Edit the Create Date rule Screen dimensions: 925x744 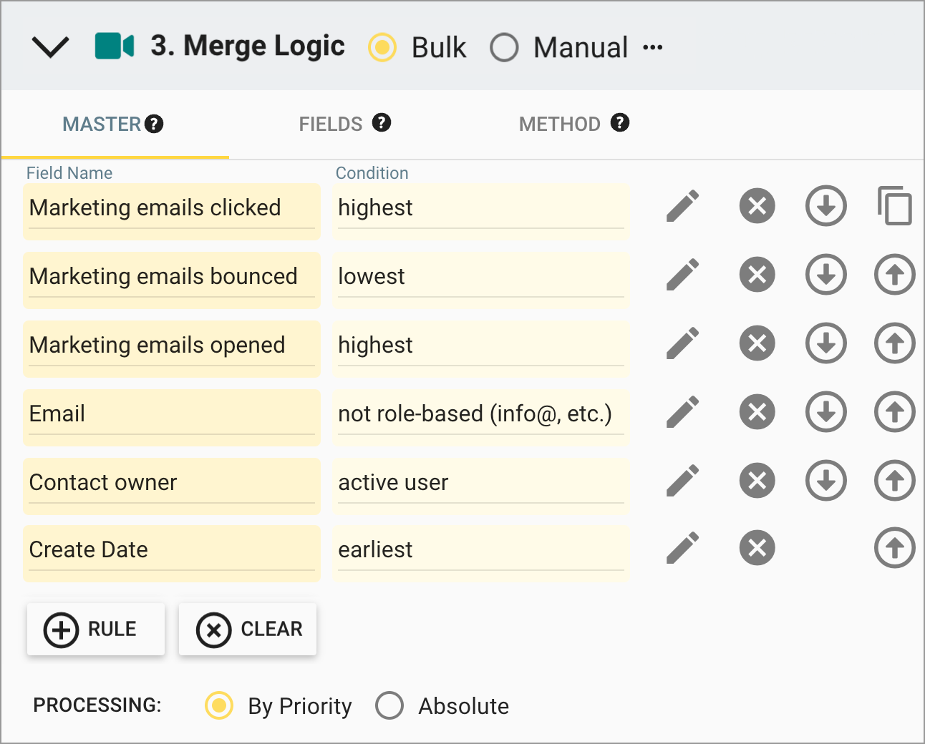pos(682,548)
